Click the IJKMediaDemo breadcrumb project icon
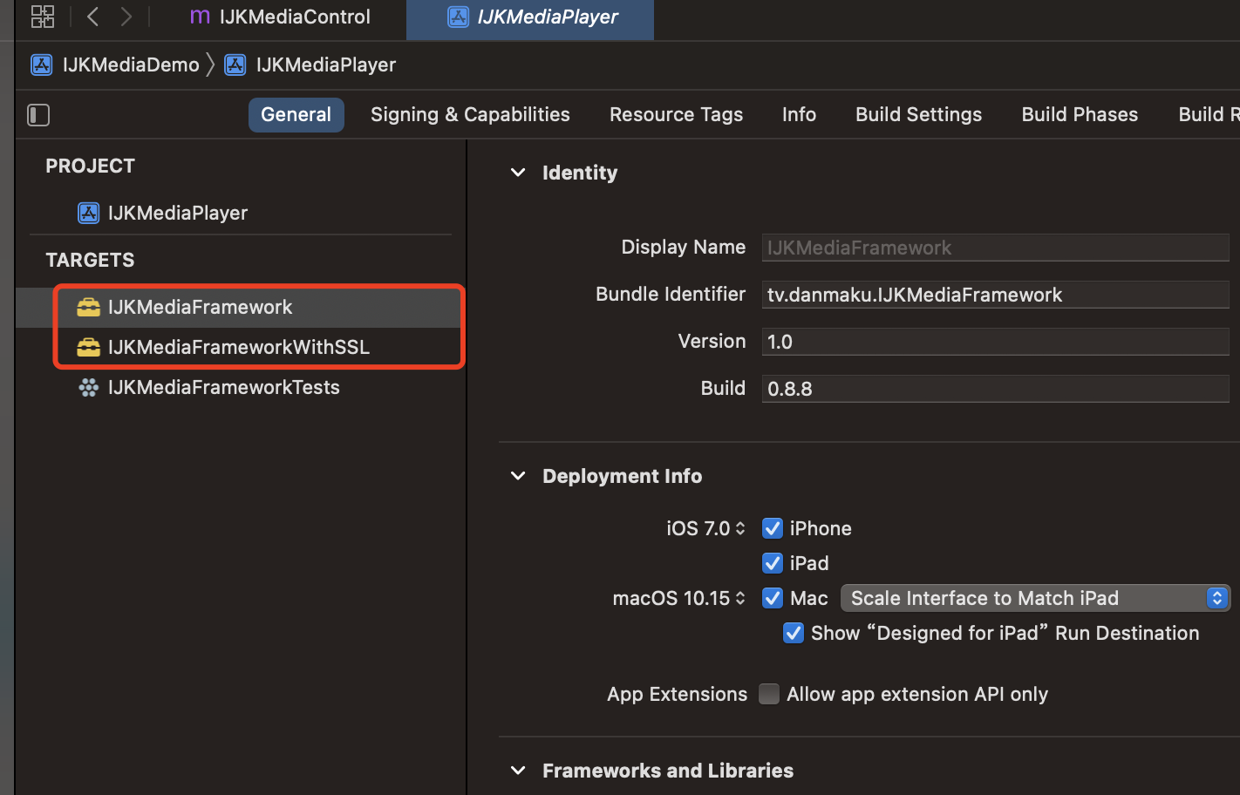The height and width of the screenshot is (795, 1240). [x=41, y=65]
